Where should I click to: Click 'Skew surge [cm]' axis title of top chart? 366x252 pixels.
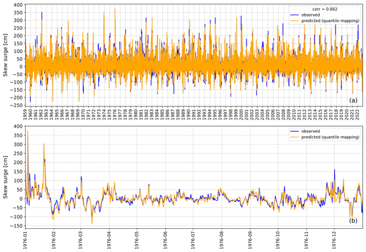coord(5,55)
